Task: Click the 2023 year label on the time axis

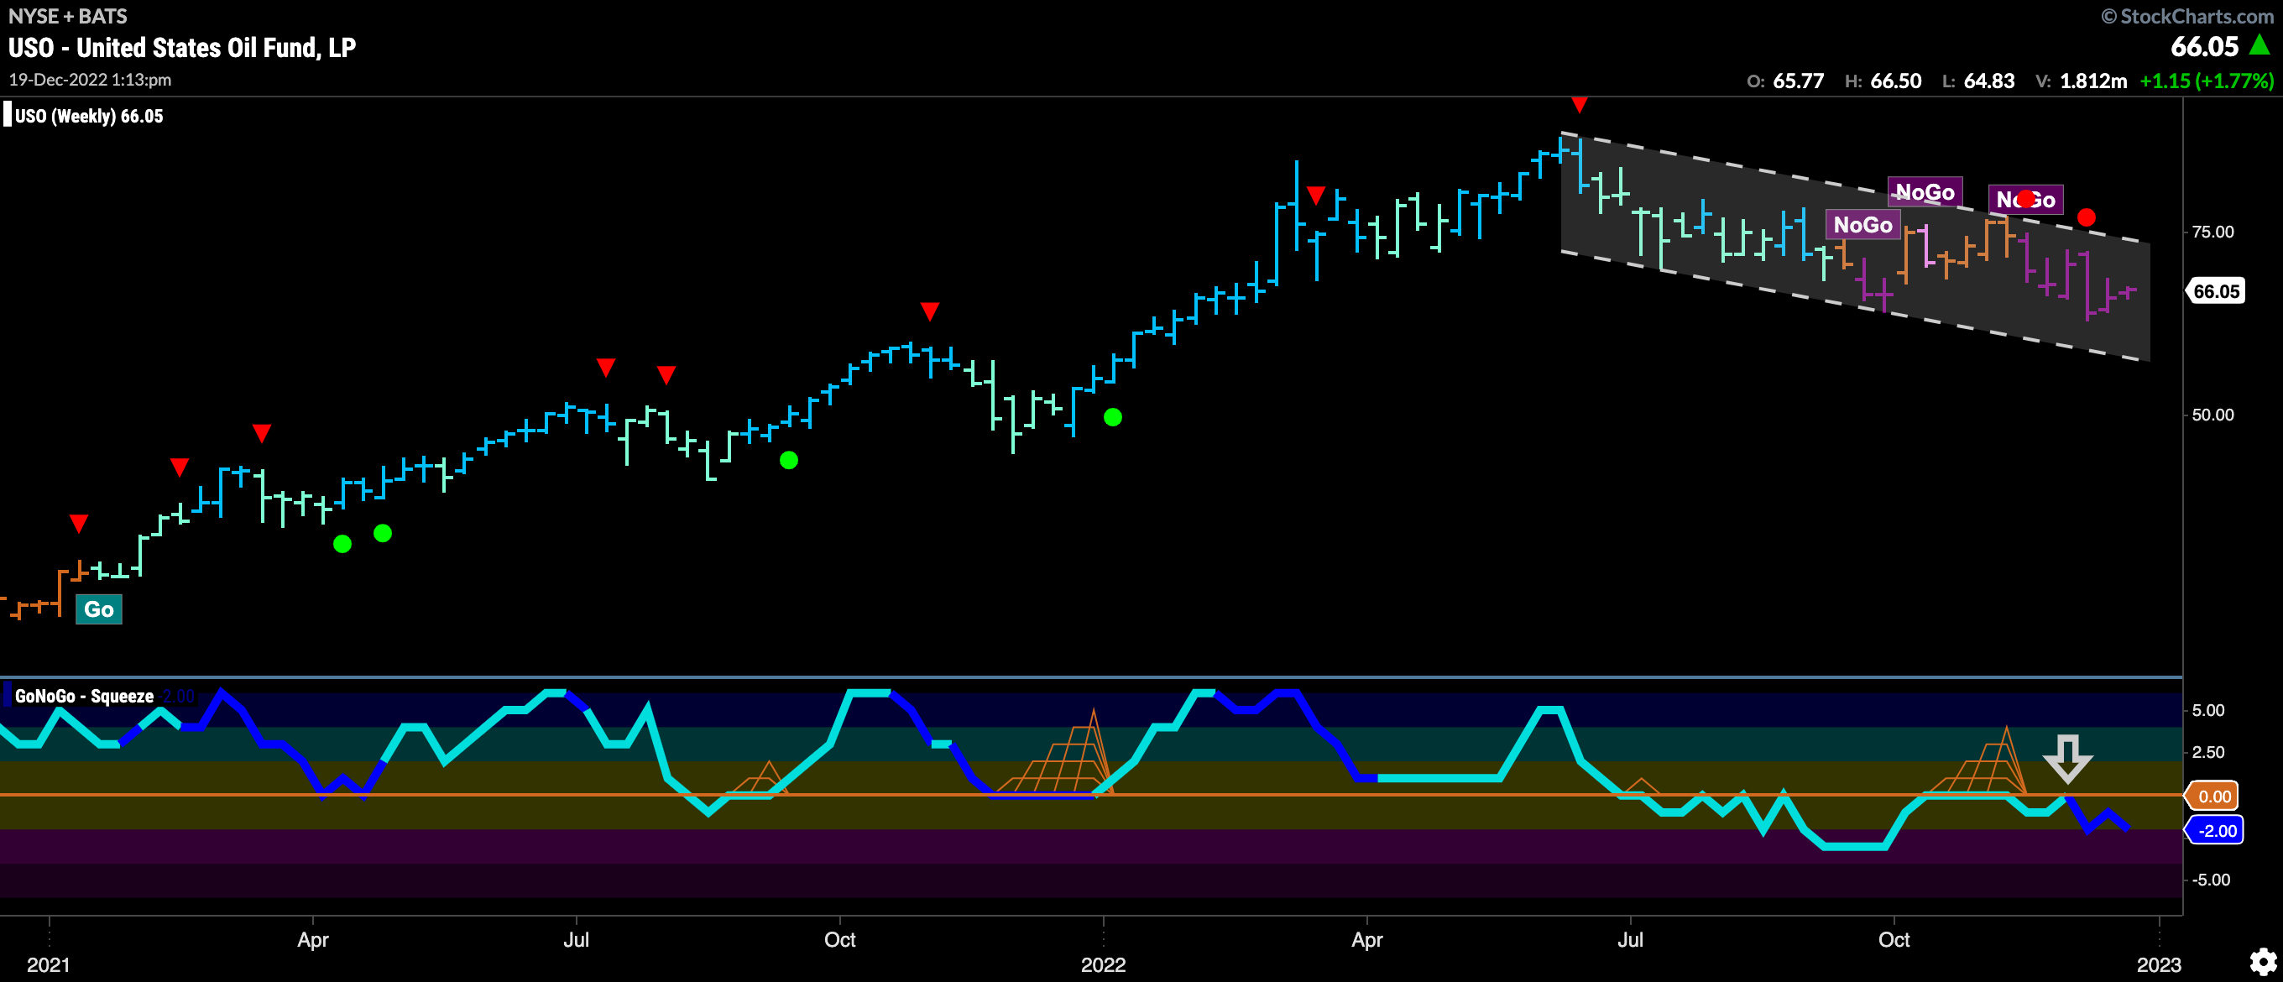Action: [x=2159, y=964]
